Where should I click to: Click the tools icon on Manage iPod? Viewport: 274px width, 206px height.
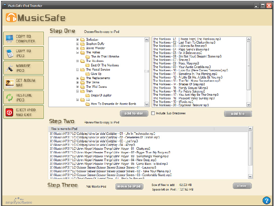coord(9,68)
